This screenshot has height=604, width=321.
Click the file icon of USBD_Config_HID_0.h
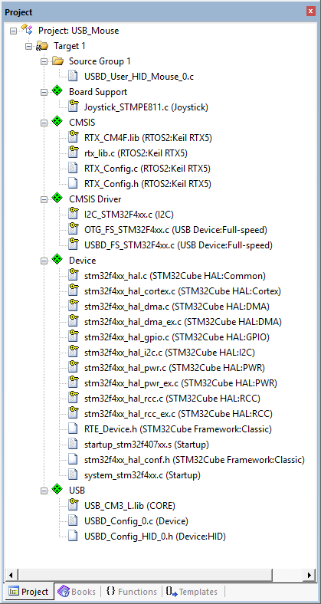click(73, 536)
